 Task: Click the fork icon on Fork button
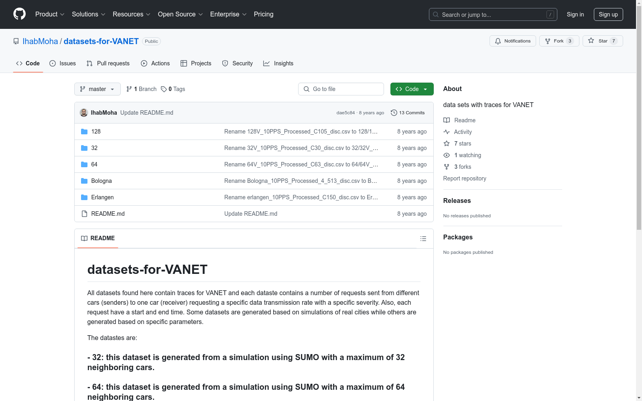tap(547, 41)
